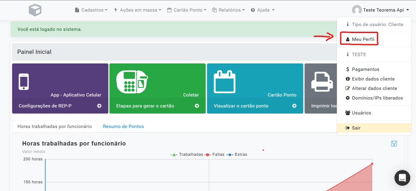Click the sign-out icon beside Sair
416x191 pixels.
click(348, 128)
